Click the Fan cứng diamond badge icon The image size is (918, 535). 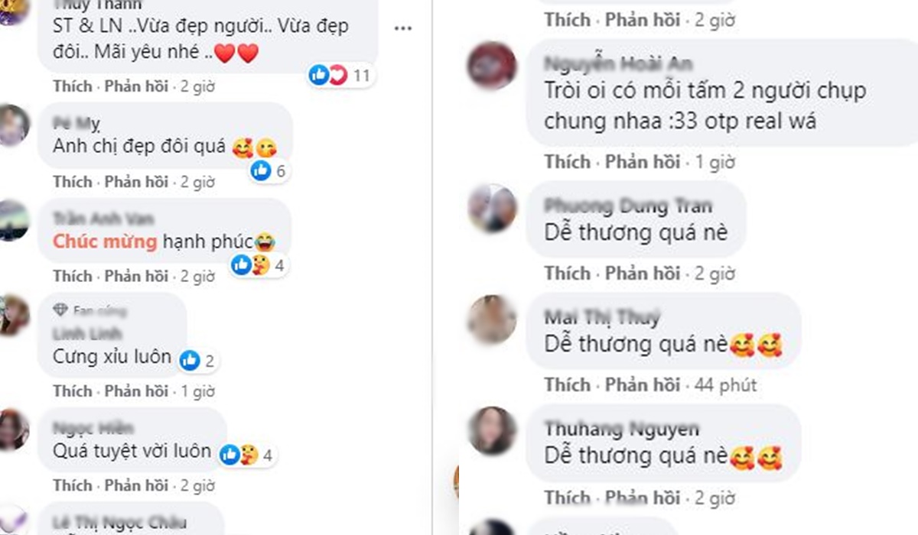coord(61,310)
